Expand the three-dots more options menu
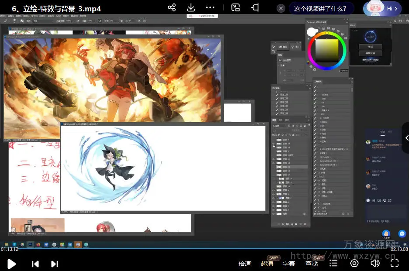 (210, 8)
